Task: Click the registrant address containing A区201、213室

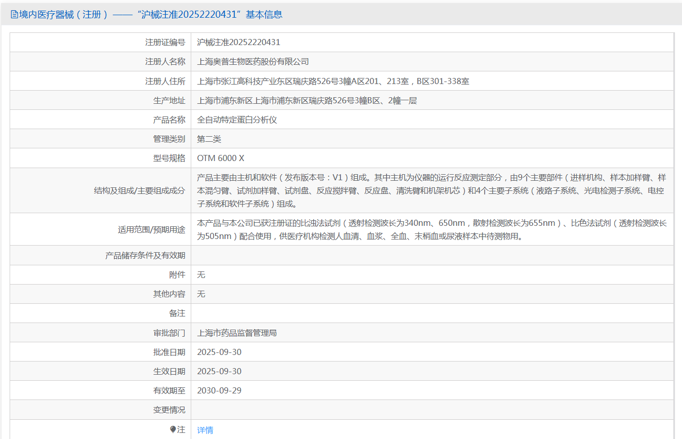Action: pyautogui.click(x=333, y=81)
